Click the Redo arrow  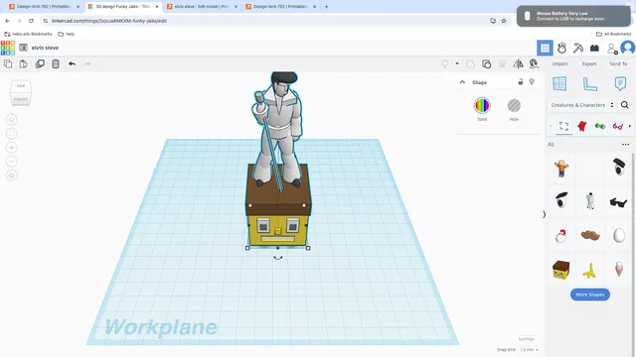(87, 63)
